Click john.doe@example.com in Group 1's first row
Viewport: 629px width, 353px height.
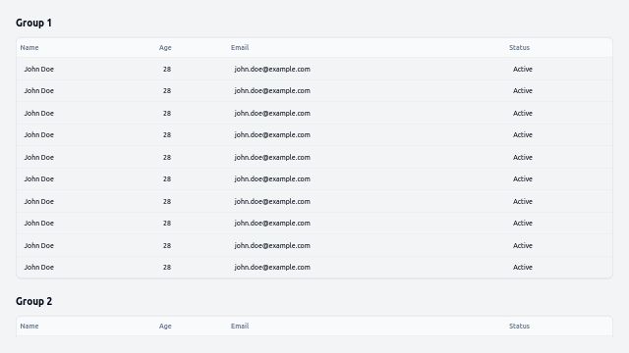pyautogui.click(x=272, y=70)
